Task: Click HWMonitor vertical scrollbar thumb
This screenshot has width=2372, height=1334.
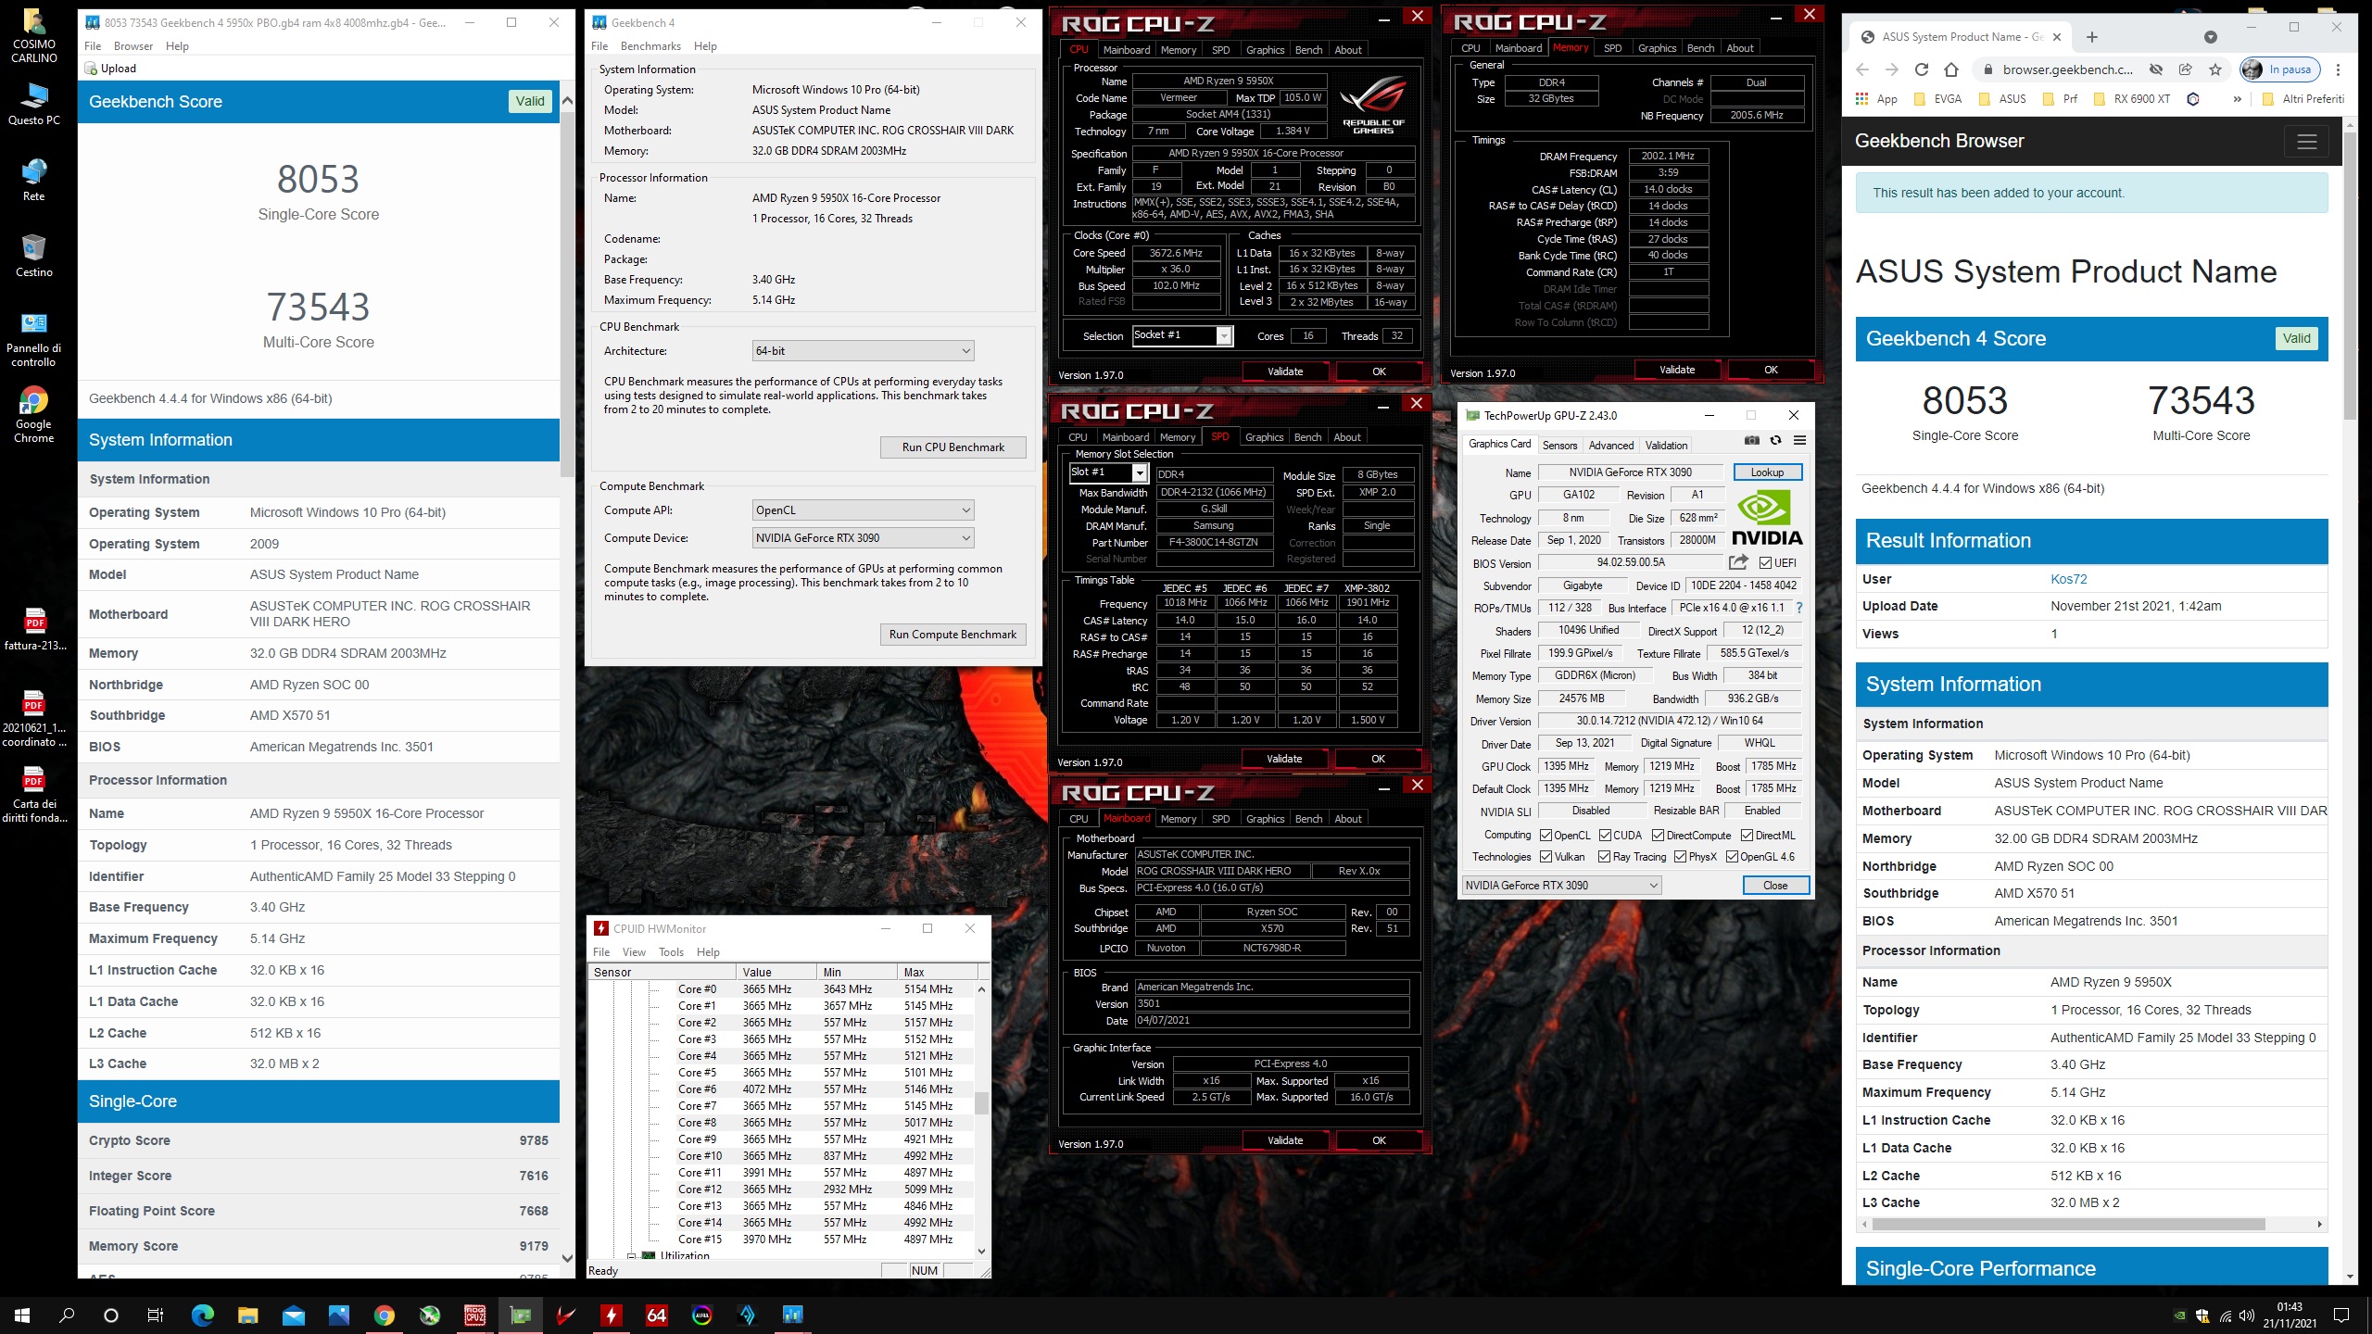Action: pos(981,1103)
